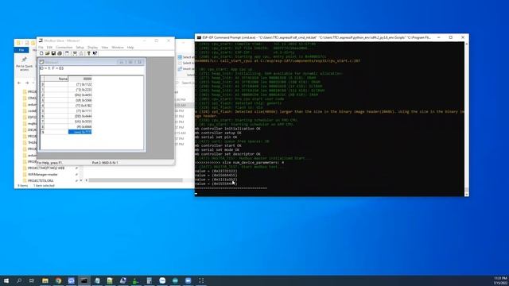Maximize the Mbslave child document window

[130, 62]
